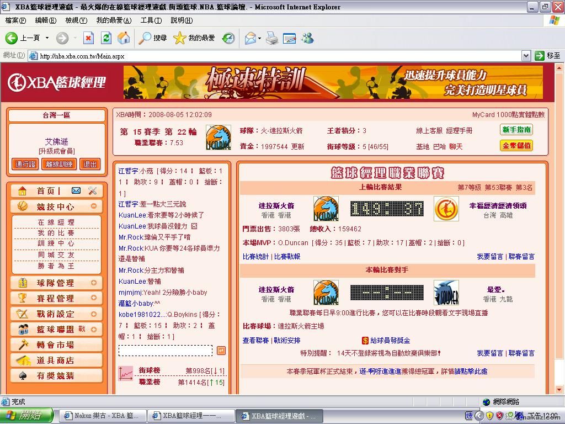Click the Print icon in the toolbar
The width and height of the screenshot is (565, 424).
click(x=271, y=38)
